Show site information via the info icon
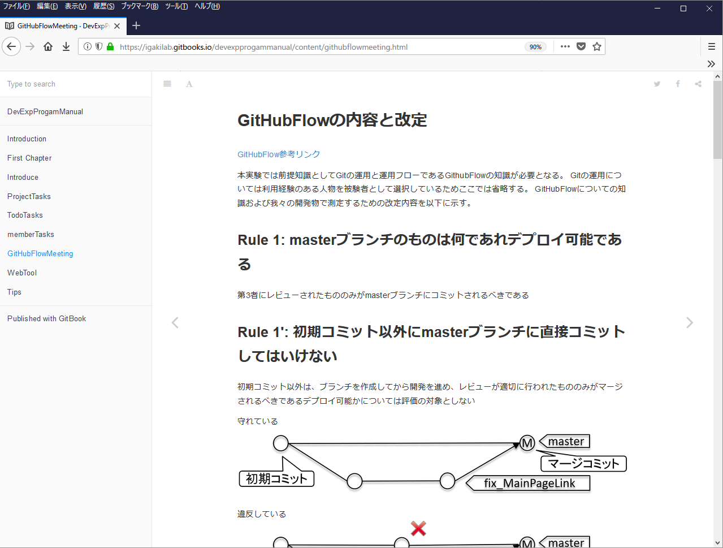The width and height of the screenshot is (723, 548). click(x=88, y=46)
